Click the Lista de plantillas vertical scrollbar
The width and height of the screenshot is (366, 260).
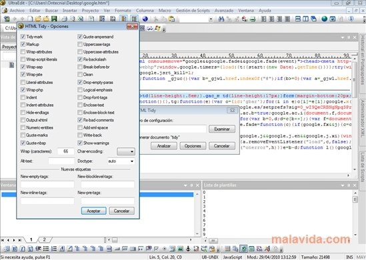point(355,213)
